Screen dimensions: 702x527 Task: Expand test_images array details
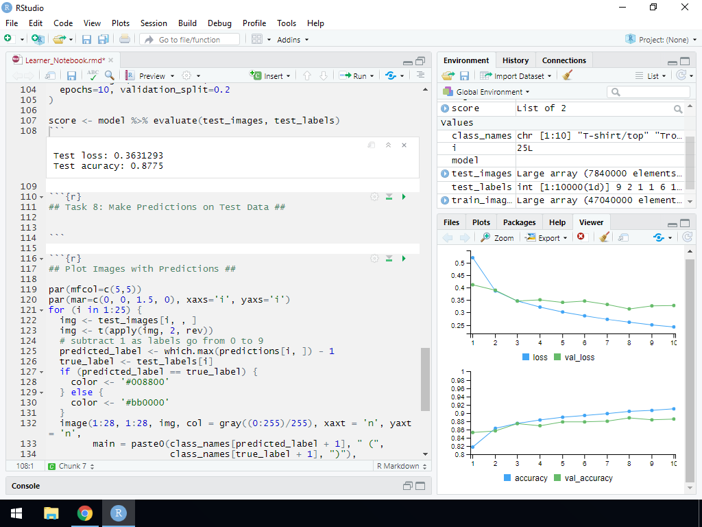(444, 174)
